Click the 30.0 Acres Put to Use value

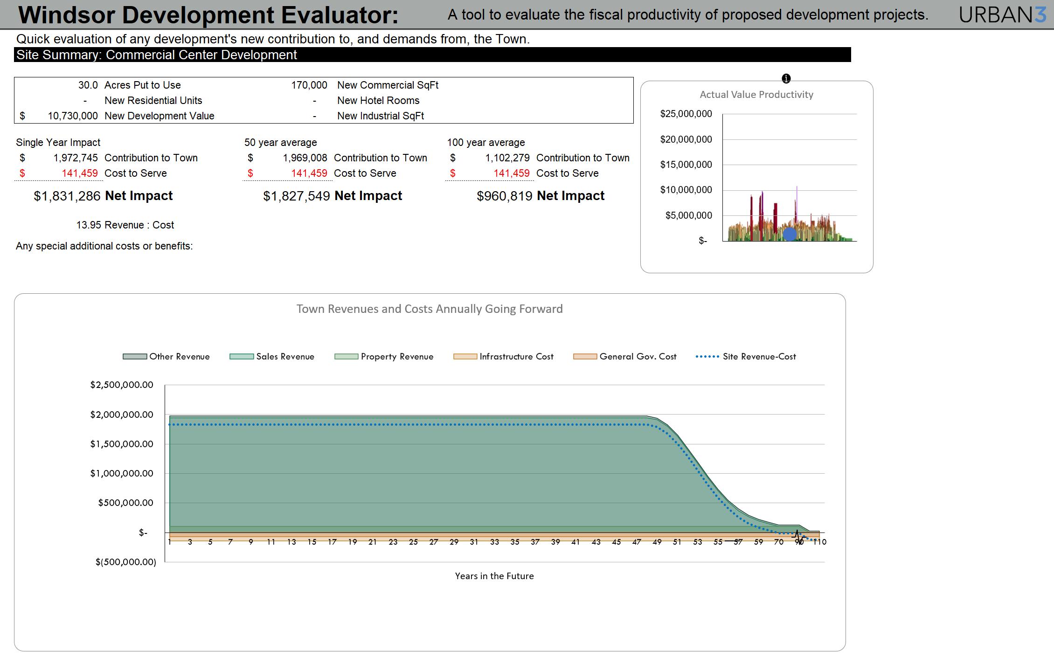coord(88,85)
